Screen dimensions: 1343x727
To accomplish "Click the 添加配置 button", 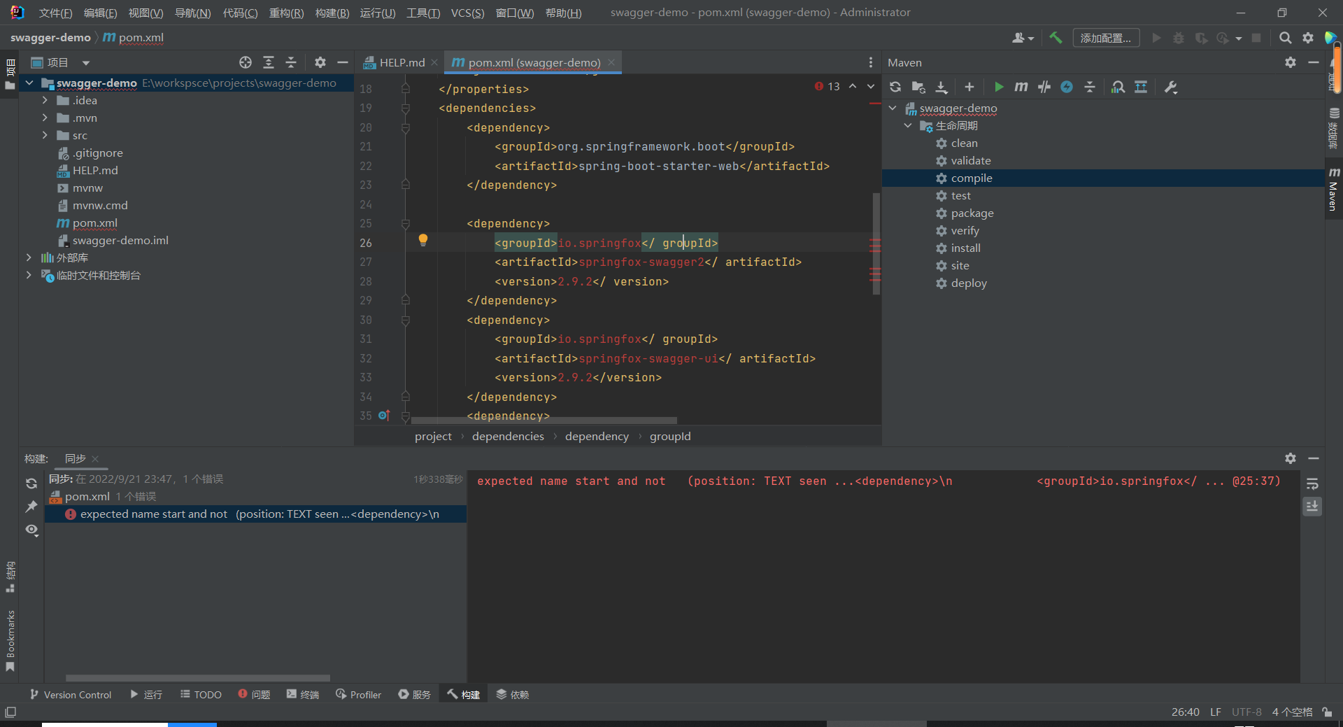I will point(1106,38).
